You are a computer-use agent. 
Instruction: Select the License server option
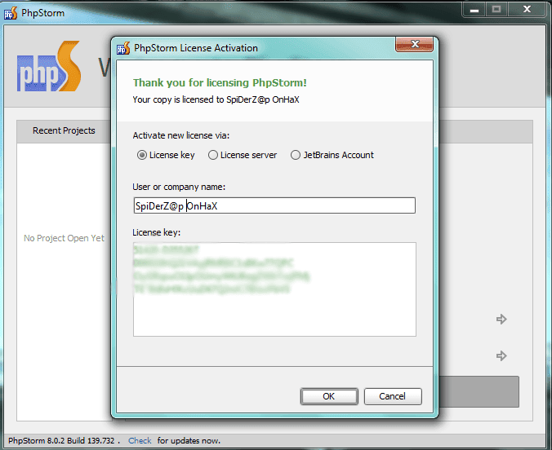click(213, 155)
